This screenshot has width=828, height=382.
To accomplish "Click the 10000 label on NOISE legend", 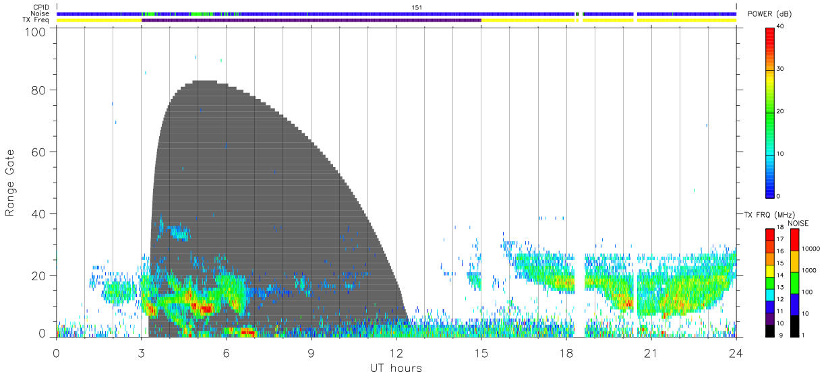I will [811, 249].
